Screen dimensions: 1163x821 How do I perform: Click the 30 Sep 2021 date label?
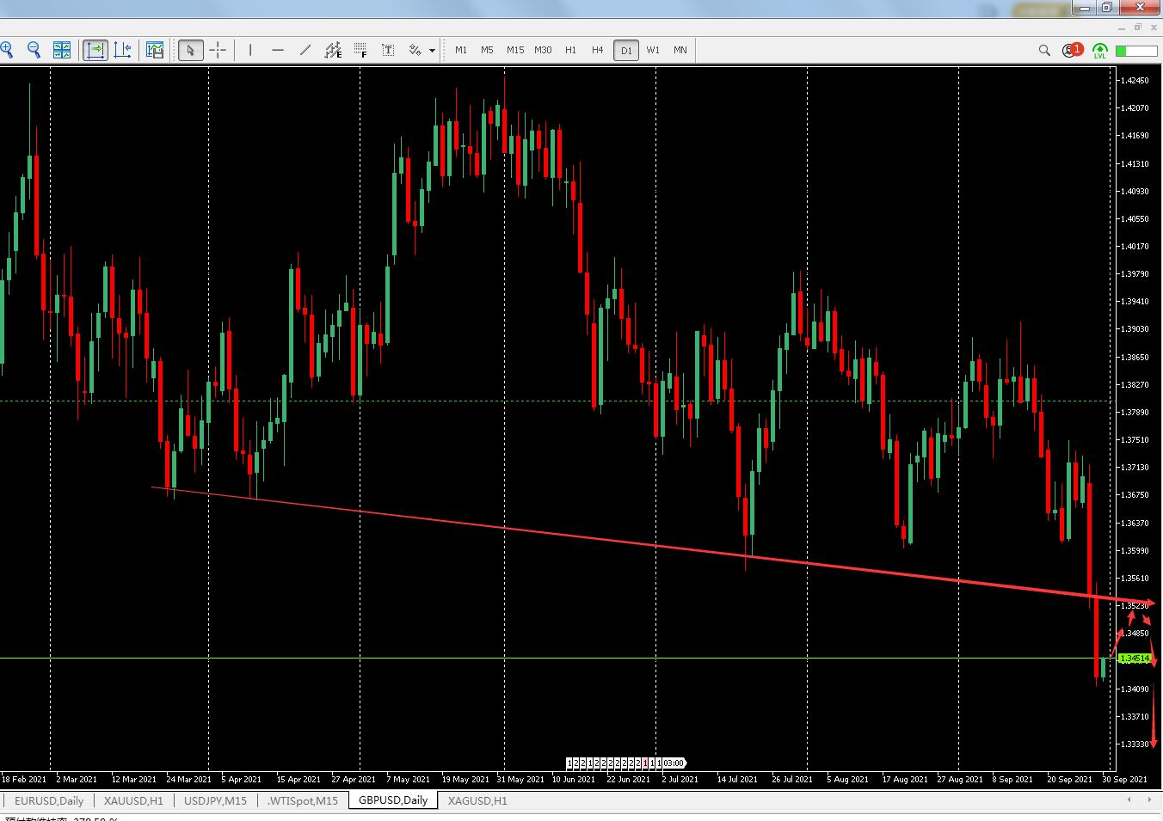[x=1124, y=780]
